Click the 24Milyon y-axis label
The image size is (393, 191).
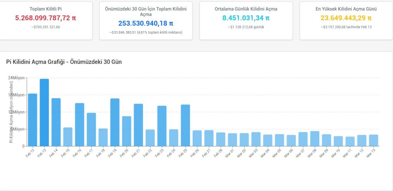[x=17, y=78]
